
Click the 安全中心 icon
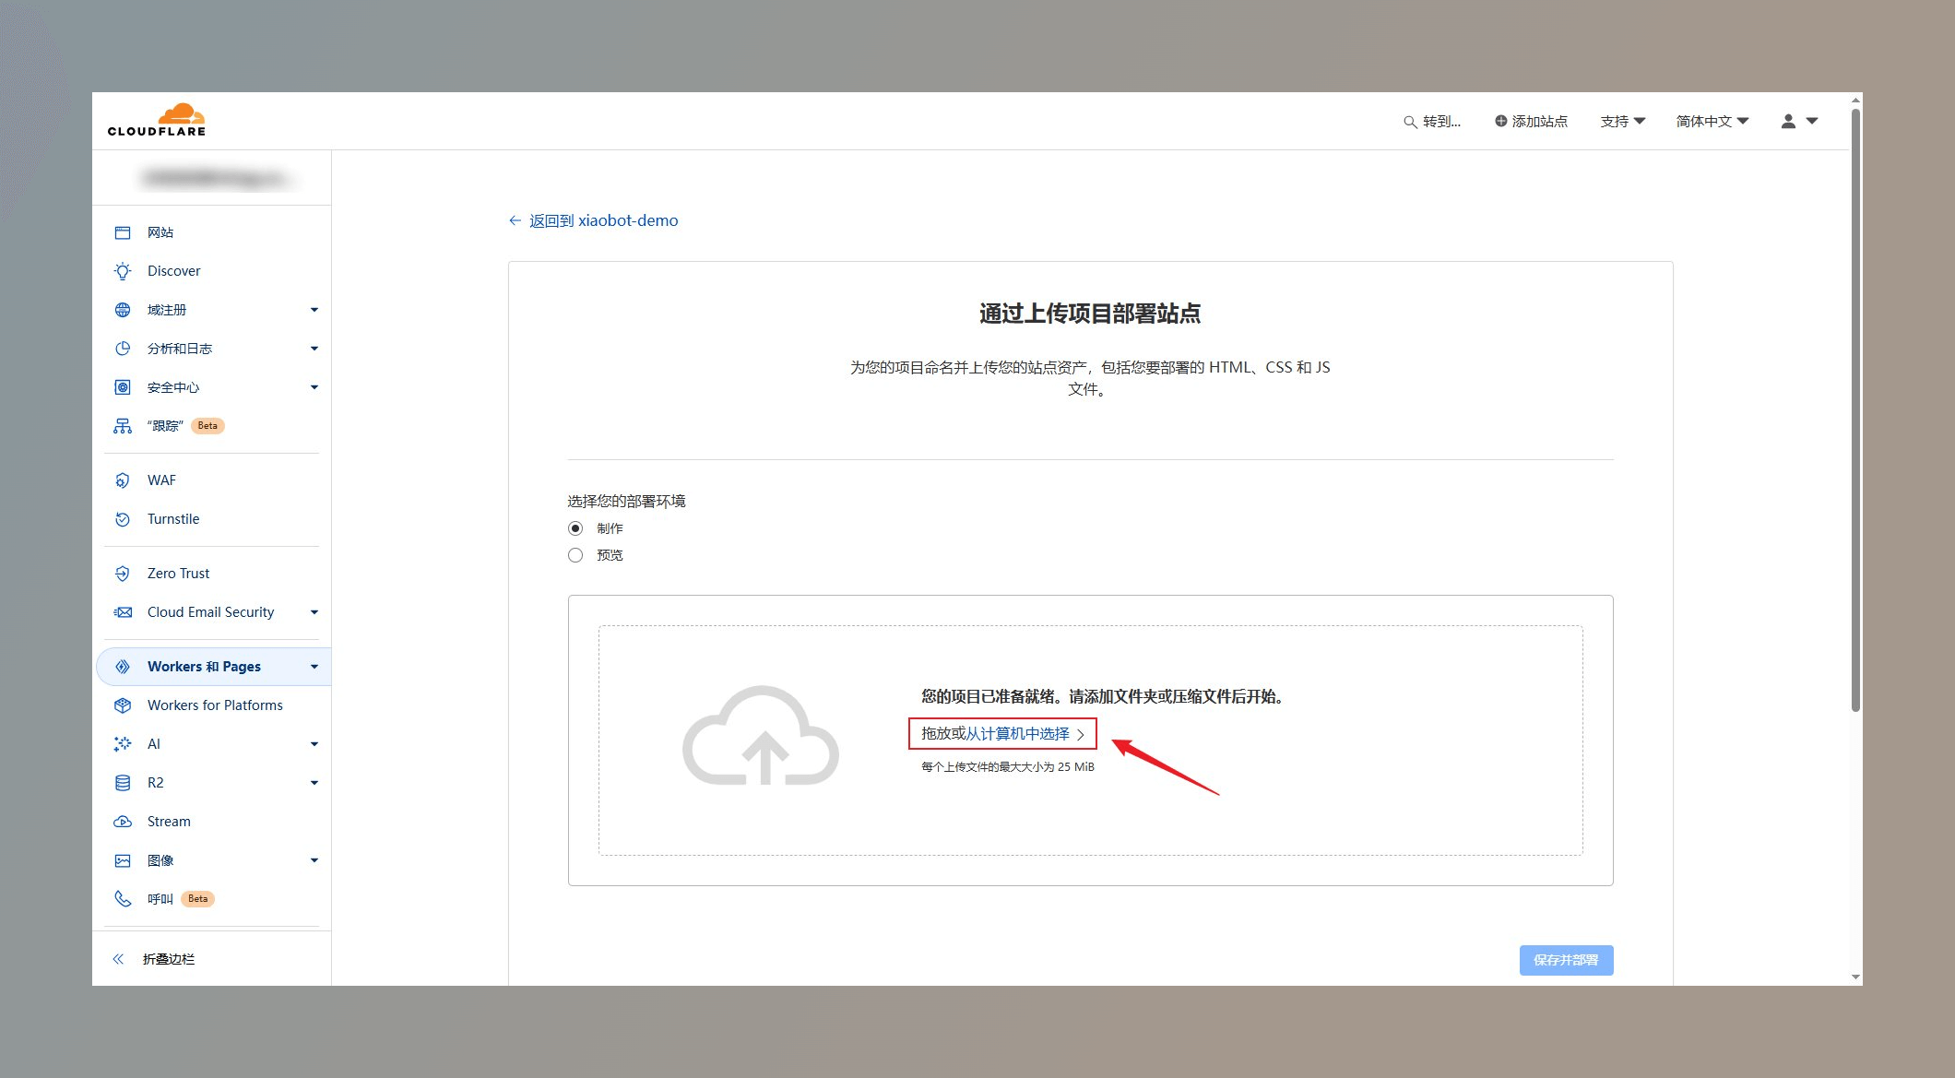pyautogui.click(x=123, y=387)
